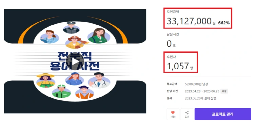The image size is (254, 122).
Task: Select the farmer avatar with straw hat
Action: click(46, 80)
